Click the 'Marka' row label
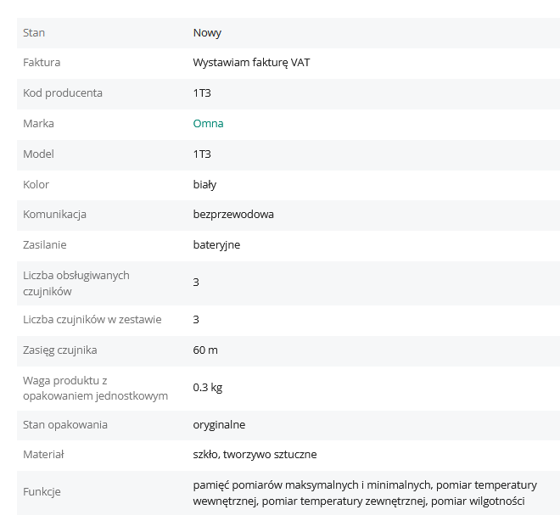The width and height of the screenshot is (560, 532). click(38, 124)
